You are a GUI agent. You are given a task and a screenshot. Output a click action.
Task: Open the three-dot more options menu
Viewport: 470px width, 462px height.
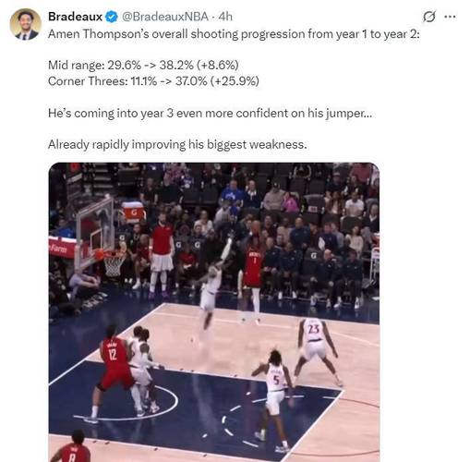pos(450,17)
